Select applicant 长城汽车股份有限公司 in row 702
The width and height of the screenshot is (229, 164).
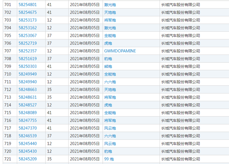tap(180, 12)
